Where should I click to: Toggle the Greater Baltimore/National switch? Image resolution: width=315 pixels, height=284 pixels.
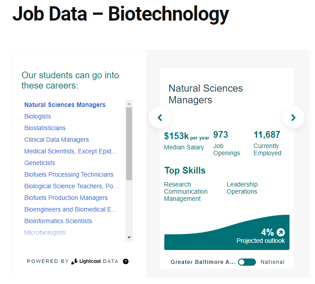click(247, 262)
